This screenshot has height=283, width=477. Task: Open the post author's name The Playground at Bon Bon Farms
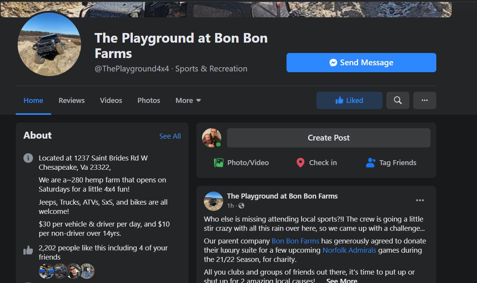282,196
